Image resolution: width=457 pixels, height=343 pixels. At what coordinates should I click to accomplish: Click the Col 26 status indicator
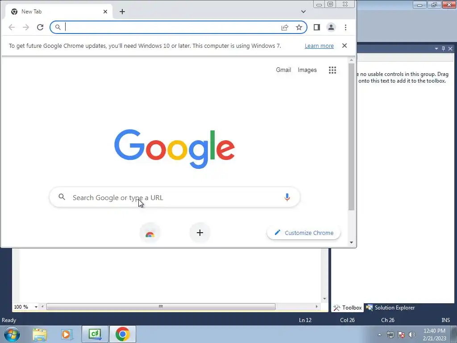(x=347, y=320)
